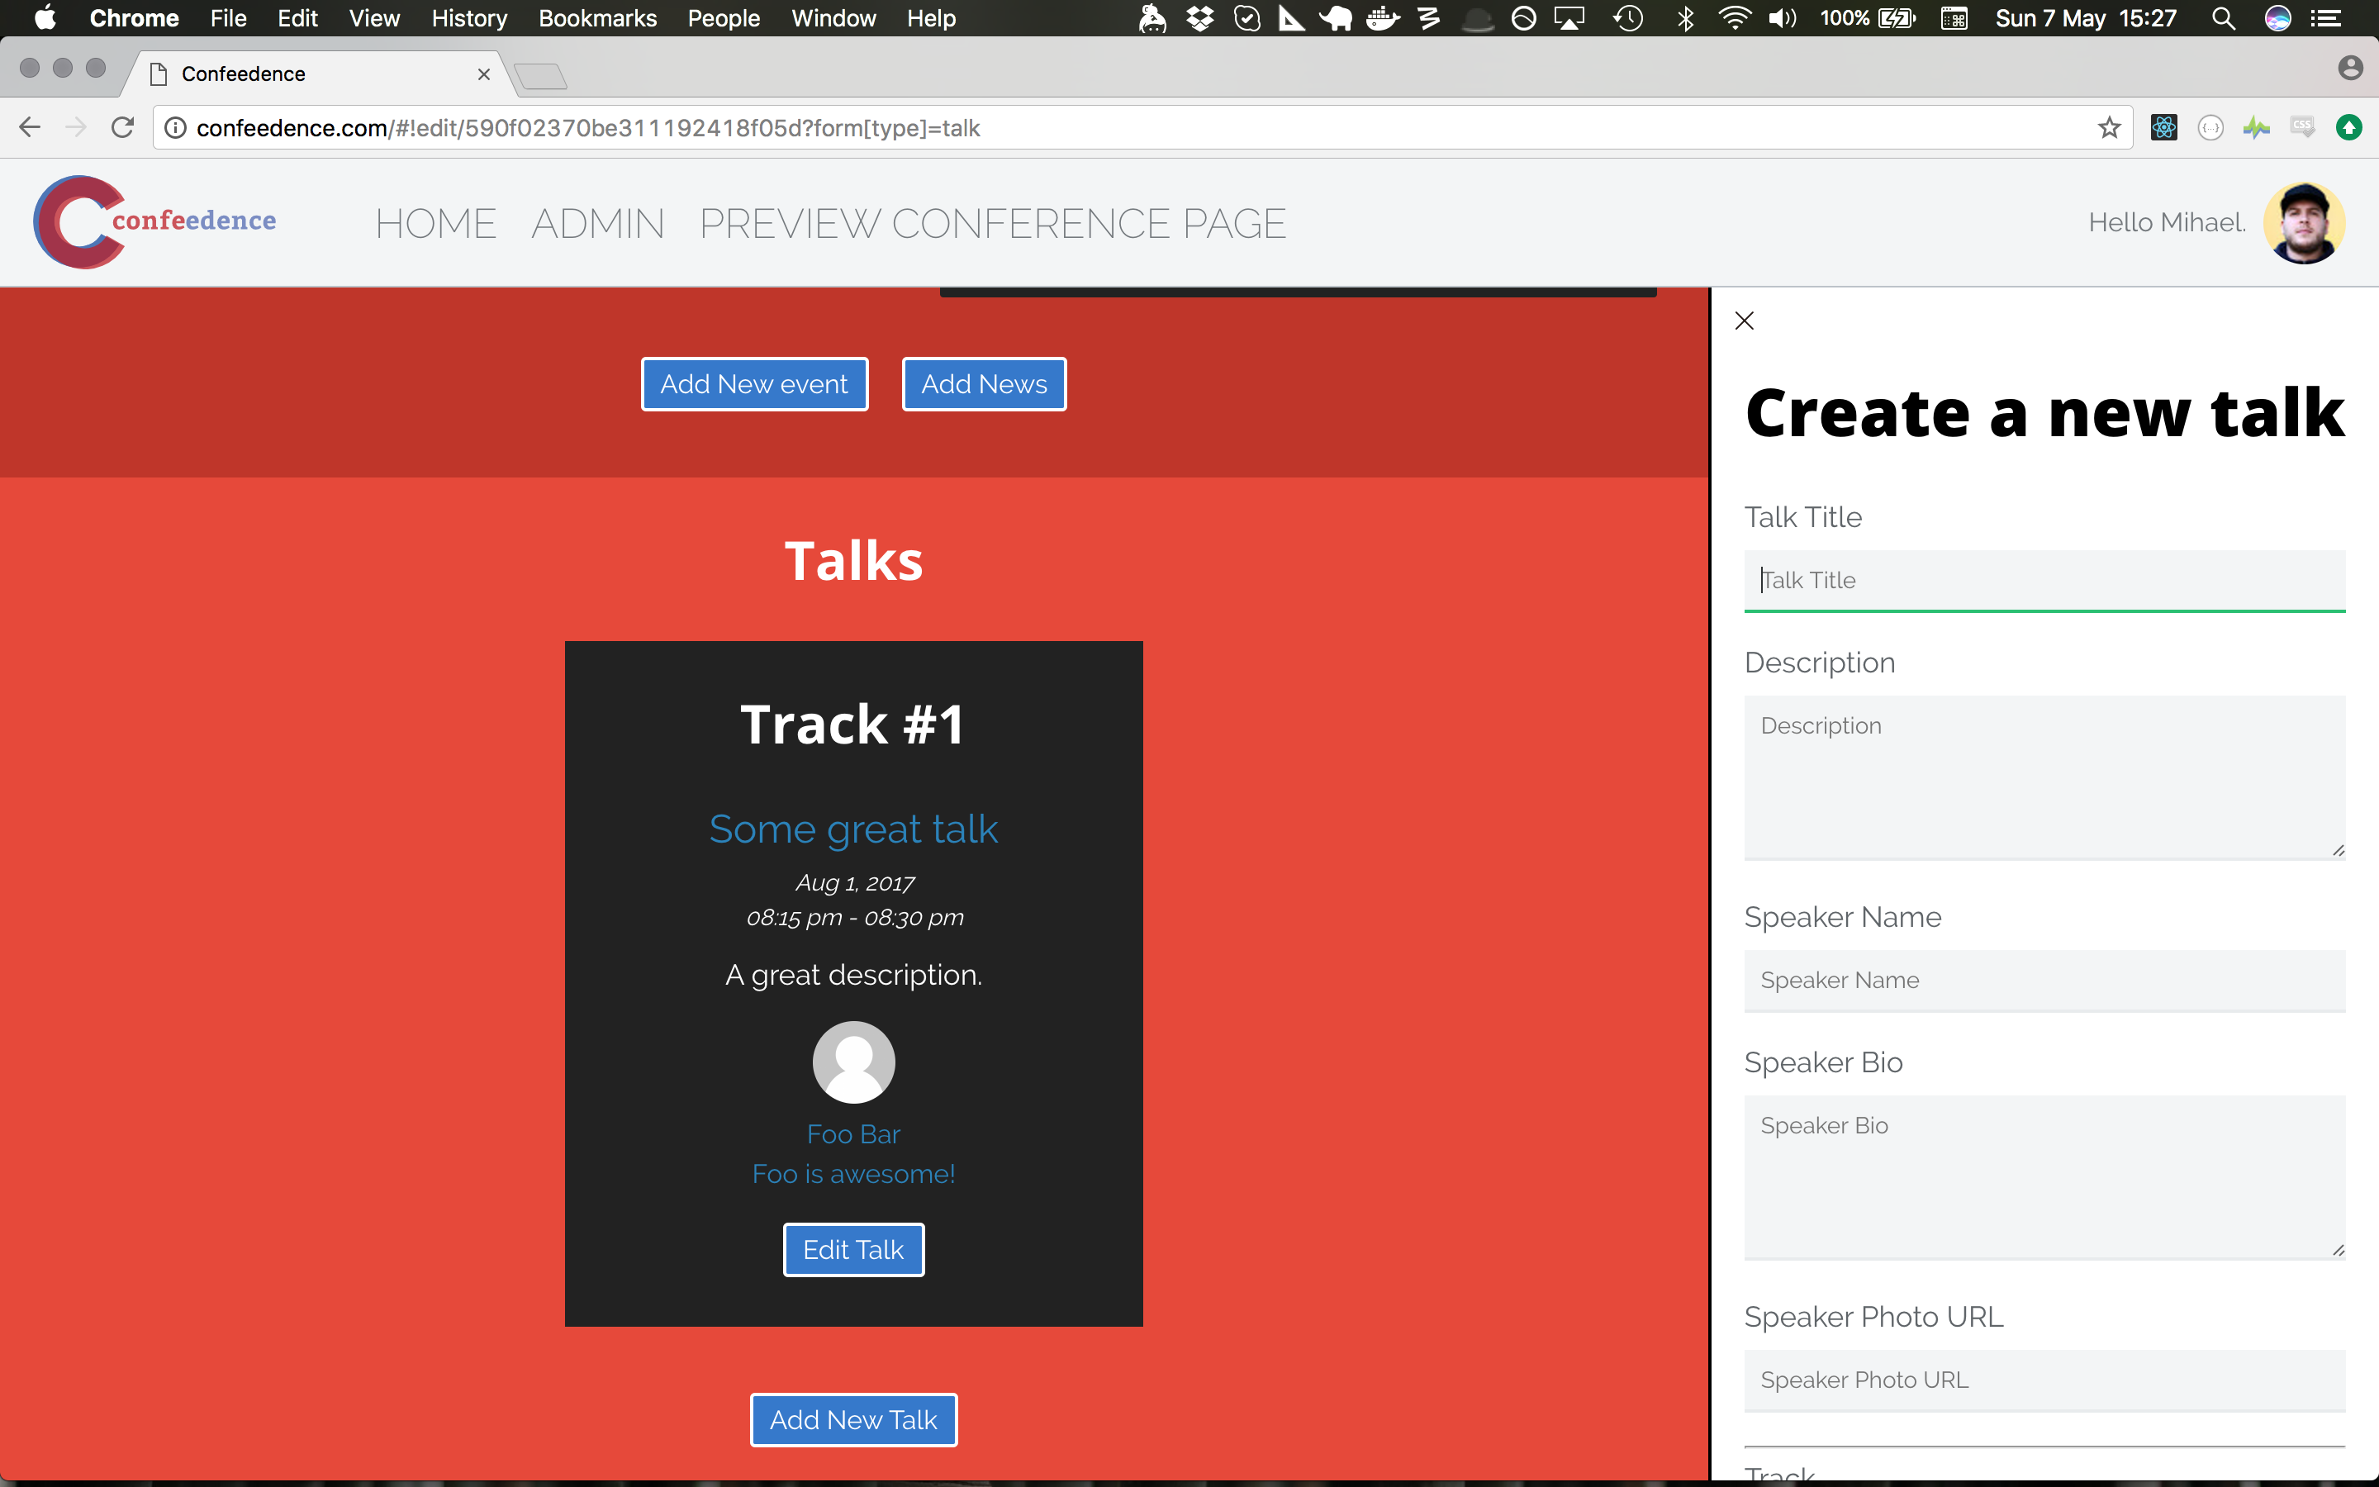Click the Edit Talk button
Viewport: 2379px width, 1487px height.
853,1249
